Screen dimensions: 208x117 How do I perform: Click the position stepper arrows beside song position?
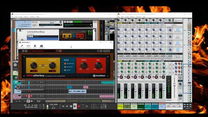40,106
